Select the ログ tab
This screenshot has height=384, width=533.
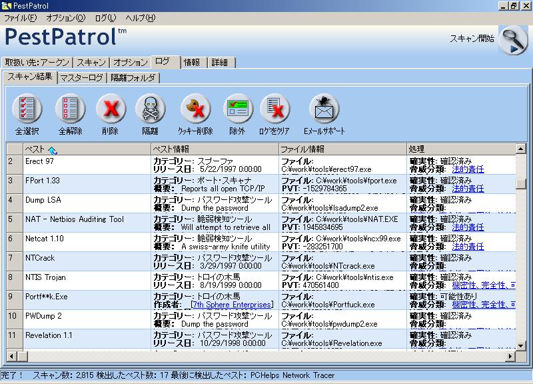tap(165, 61)
